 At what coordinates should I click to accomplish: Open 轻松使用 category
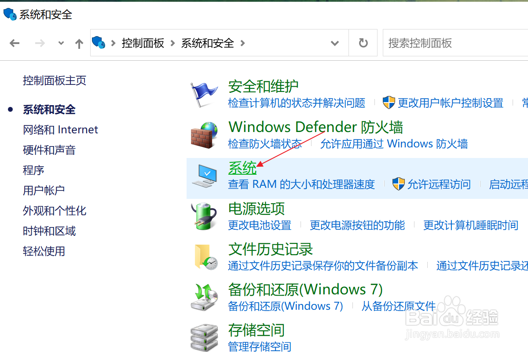(x=44, y=251)
